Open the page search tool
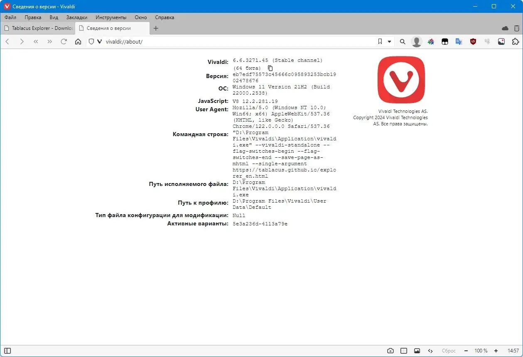The height and width of the screenshot is (357, 523). pos(402,42)
